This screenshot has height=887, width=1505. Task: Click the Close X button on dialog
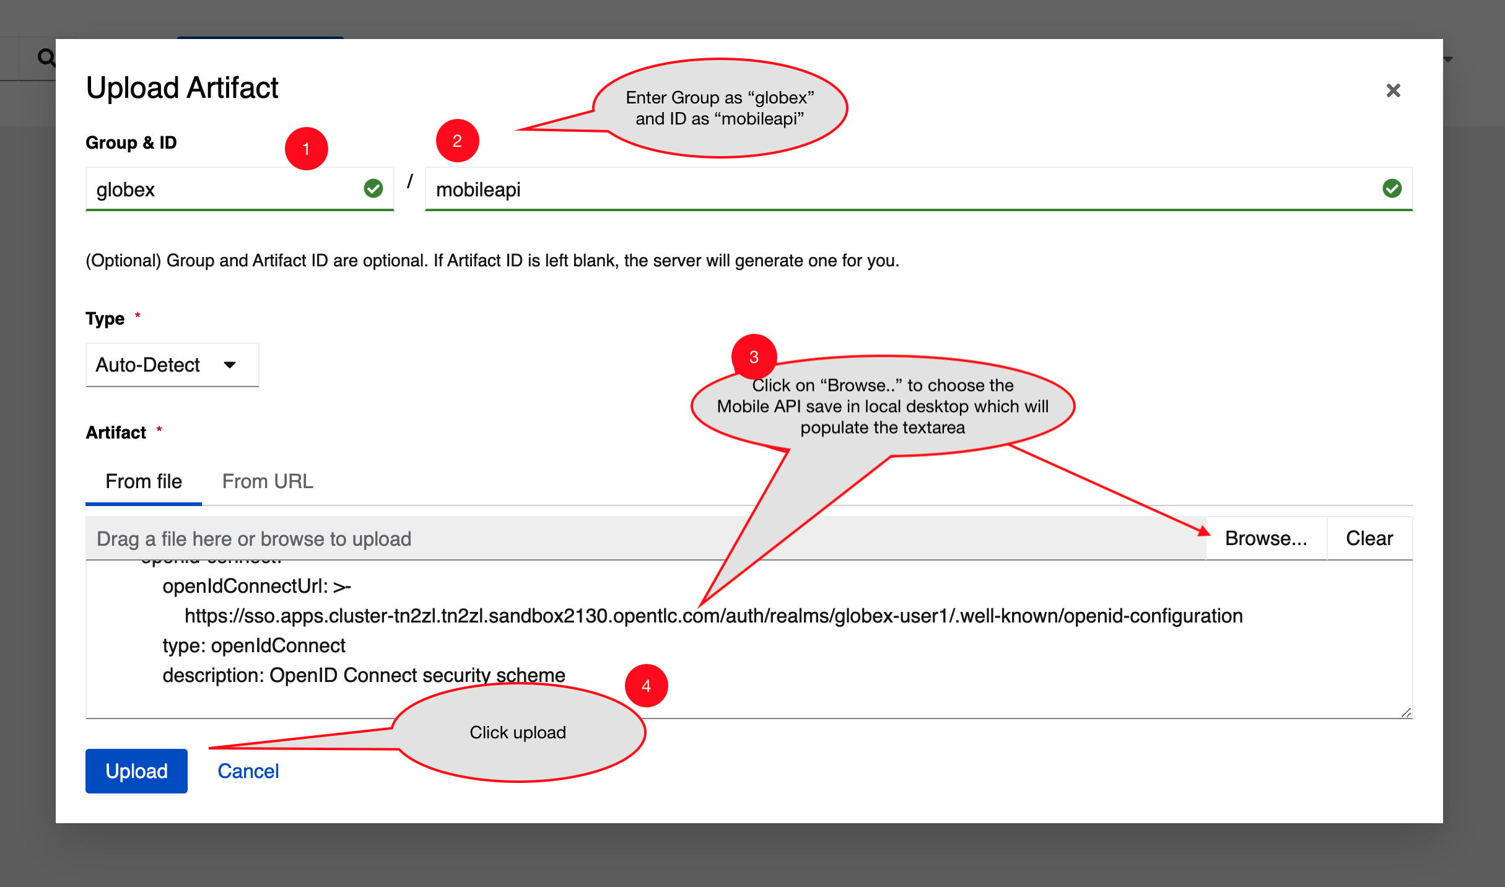pyautogui.click(x=1393, y=90)
